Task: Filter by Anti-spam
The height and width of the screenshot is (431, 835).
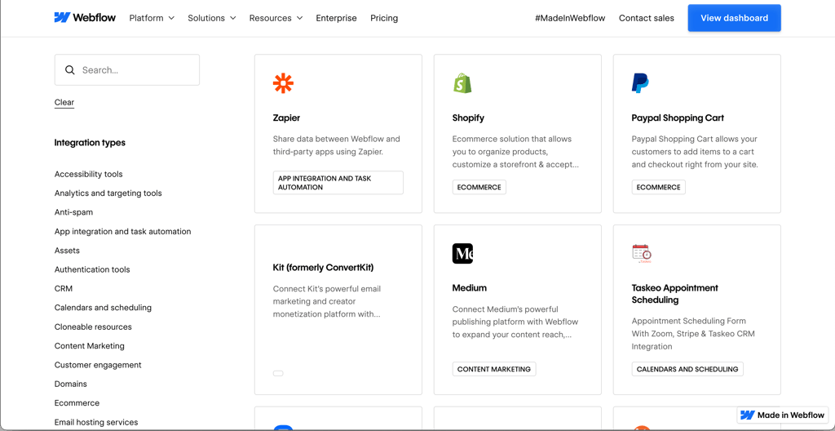Action: pos(73,212)
